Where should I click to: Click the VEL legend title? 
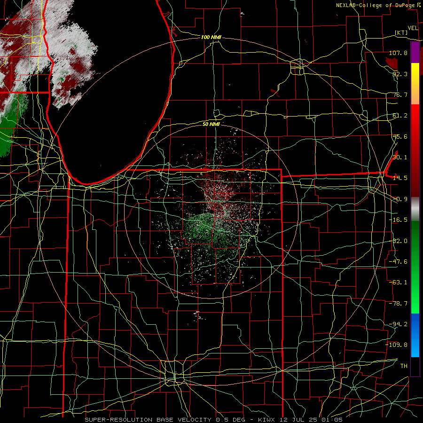coord(413,28)
